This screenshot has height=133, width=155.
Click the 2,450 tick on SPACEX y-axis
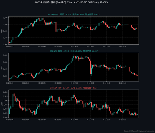pos(5,92)
